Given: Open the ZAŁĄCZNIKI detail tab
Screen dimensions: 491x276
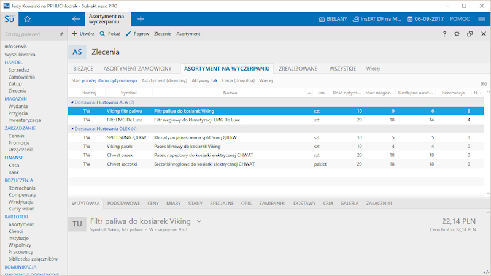Looking at the screenshot, I should point(379,204).
